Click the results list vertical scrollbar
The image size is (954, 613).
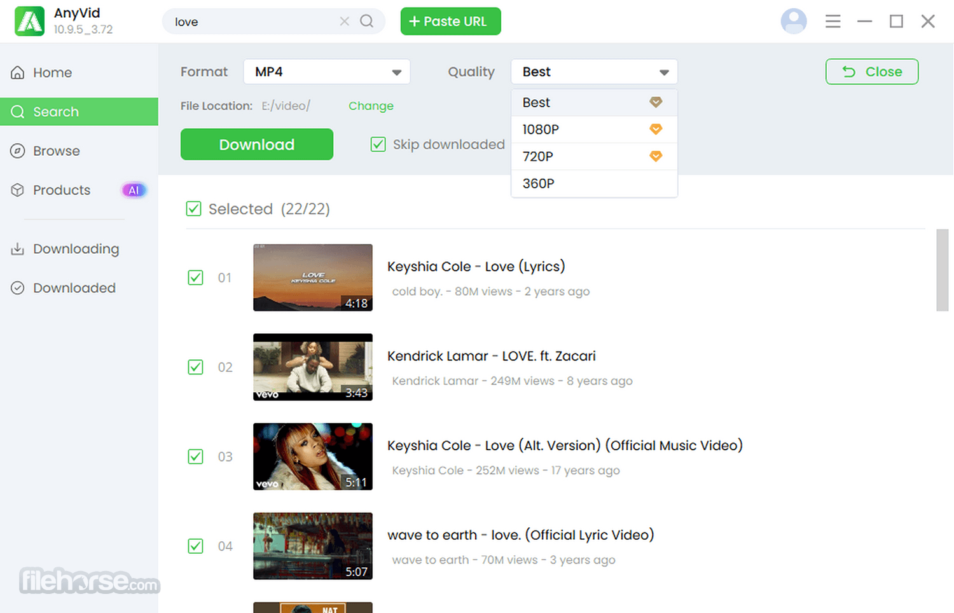coord(942,270)
